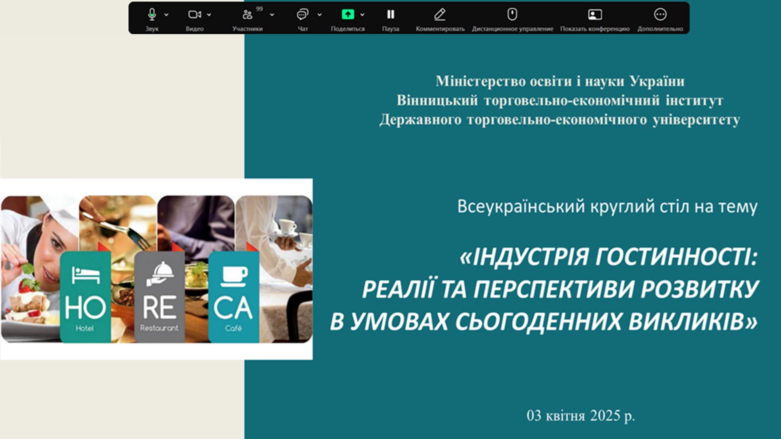Screen dimensions: 781x439
Task: Expand the participants options chevron
Action: [272, 15]
